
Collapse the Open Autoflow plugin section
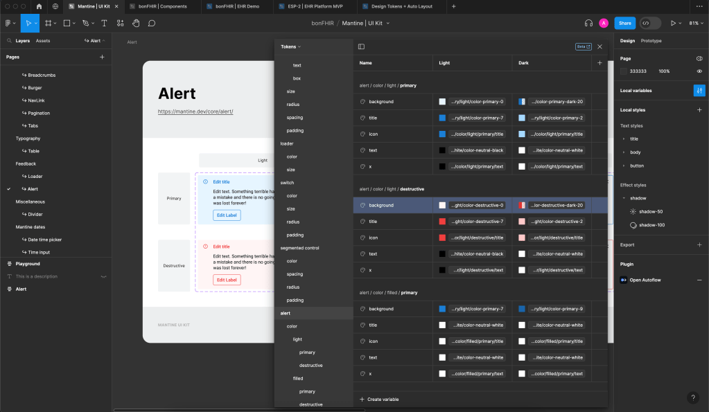699,280
